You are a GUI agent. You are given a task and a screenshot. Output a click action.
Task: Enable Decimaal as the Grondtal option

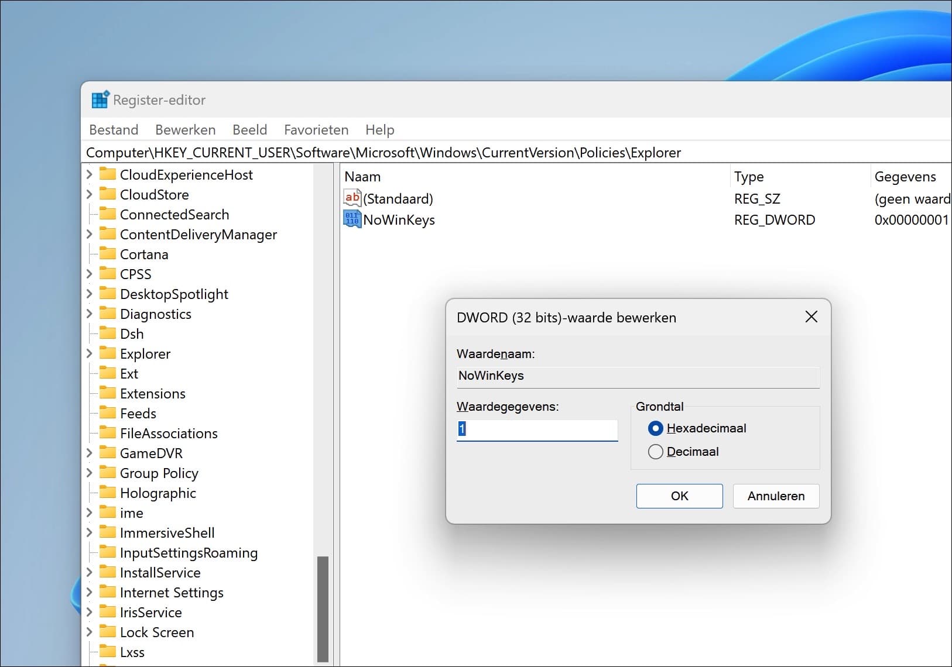click(x=655, y=452)
